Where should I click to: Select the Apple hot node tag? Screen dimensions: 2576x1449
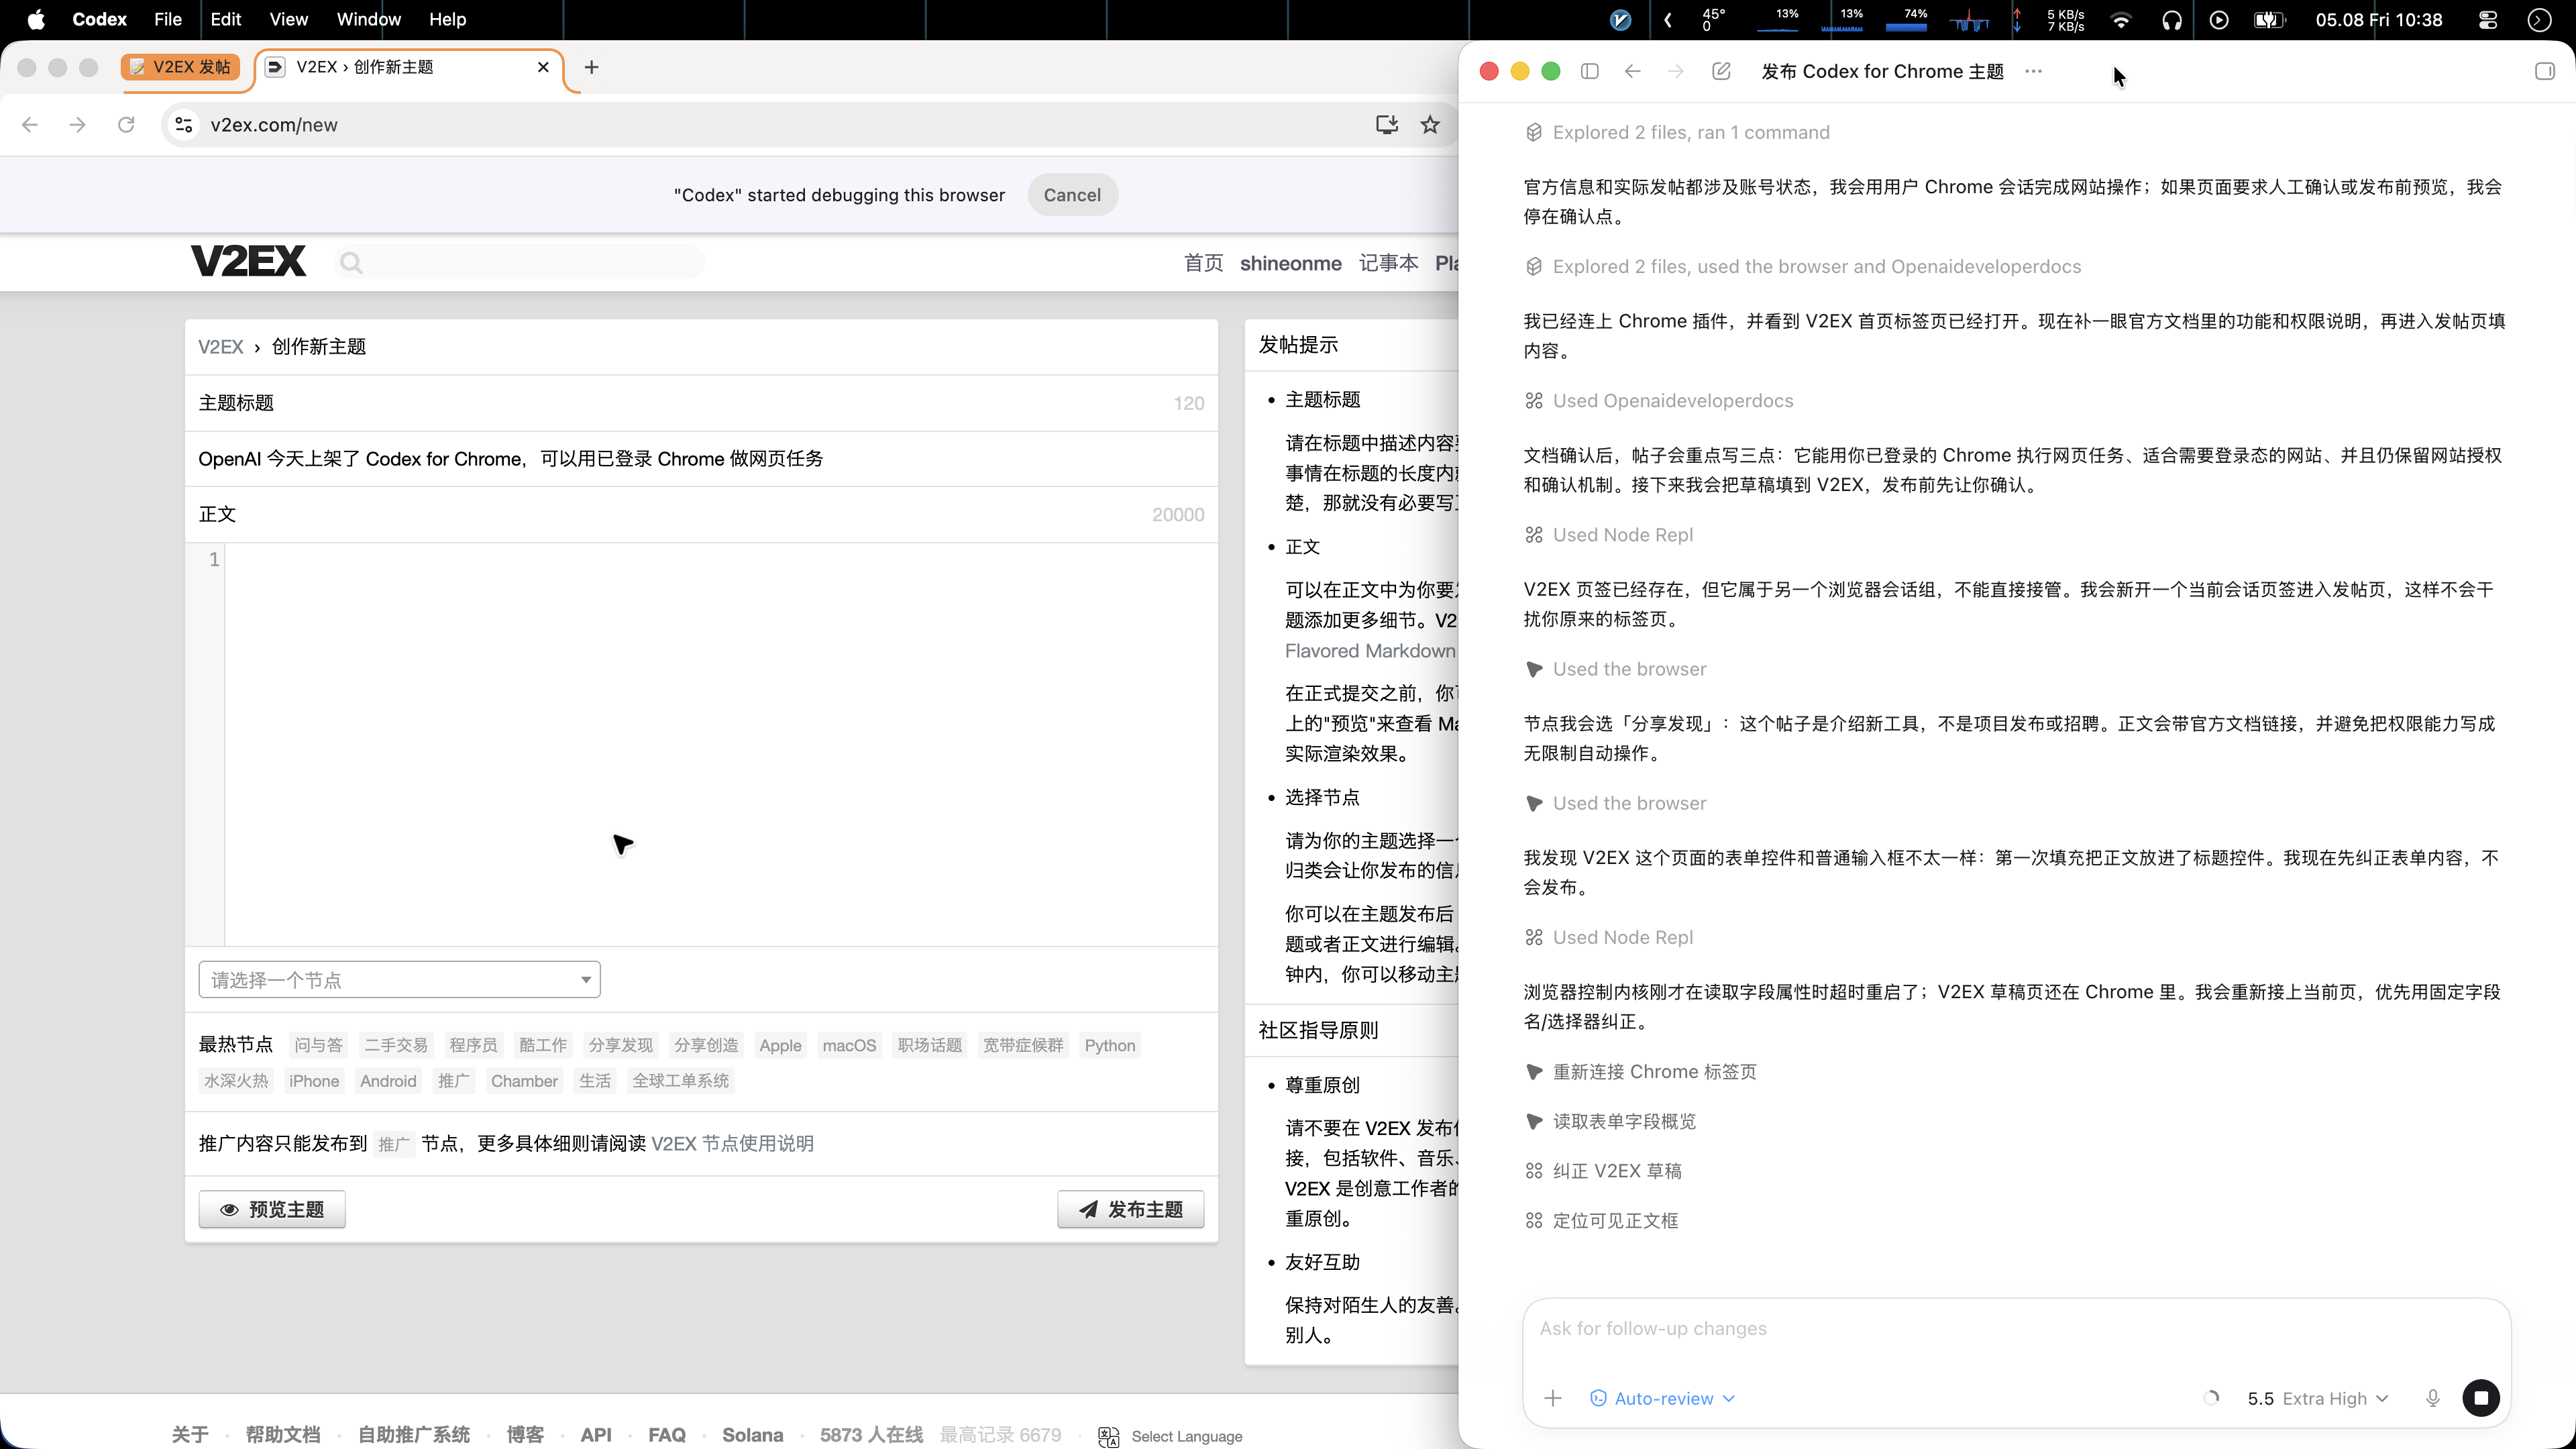[780, 1045]
